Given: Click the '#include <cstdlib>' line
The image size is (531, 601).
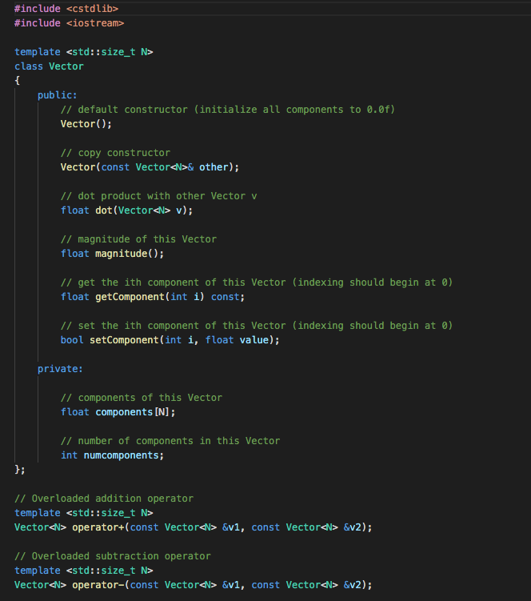Looking at the screenshot, I should [66, 9].
